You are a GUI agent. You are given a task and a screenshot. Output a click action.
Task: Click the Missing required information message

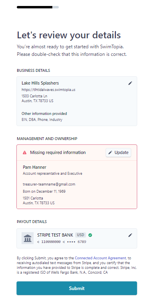click(x=58, y=152)
